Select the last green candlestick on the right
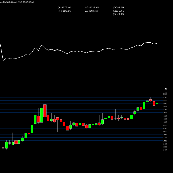The height and width of the screenshot is (173, 173). (157, 103)
